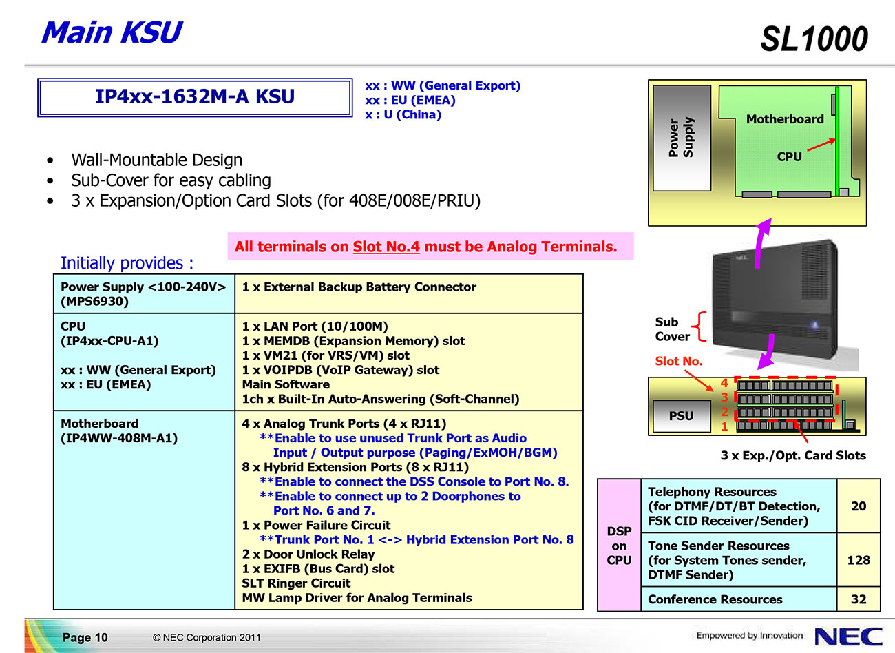Click the 'xx : WW (General Export)' legend line
This screenshot has width=895, height=653.
coord(443,85)
